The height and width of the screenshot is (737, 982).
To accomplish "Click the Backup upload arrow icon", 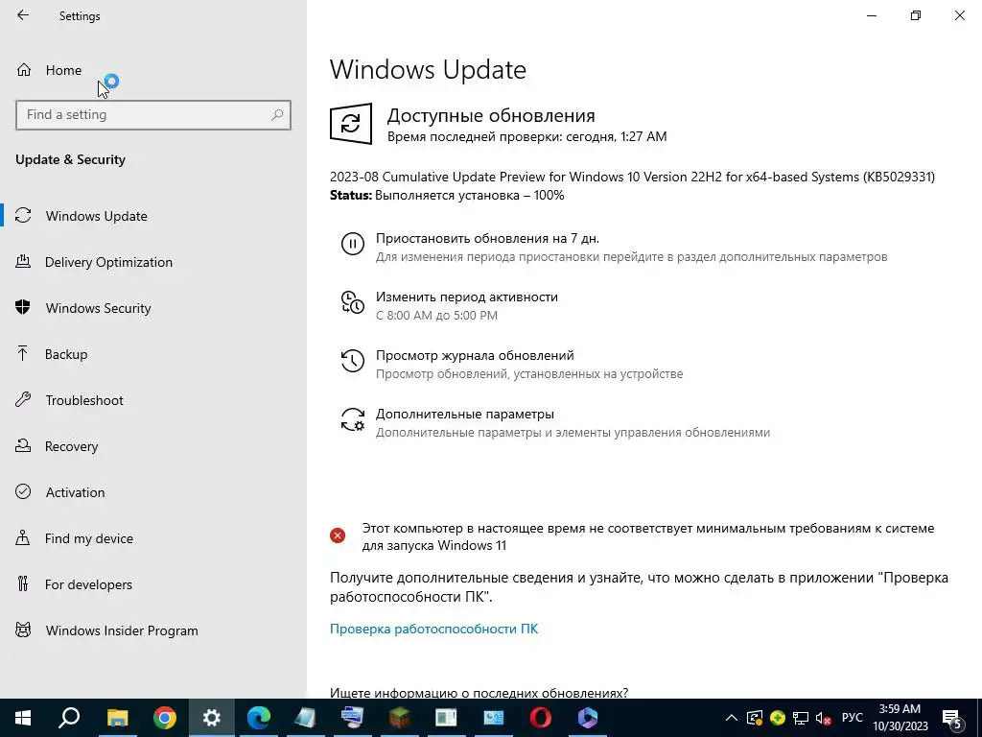I will 23,353.
